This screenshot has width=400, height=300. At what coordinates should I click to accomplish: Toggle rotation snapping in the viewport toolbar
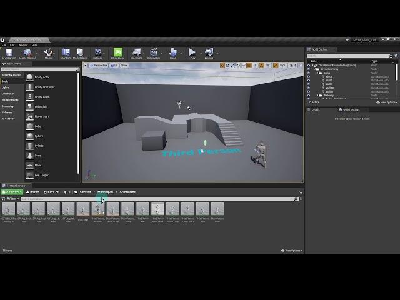click(262, 66)
